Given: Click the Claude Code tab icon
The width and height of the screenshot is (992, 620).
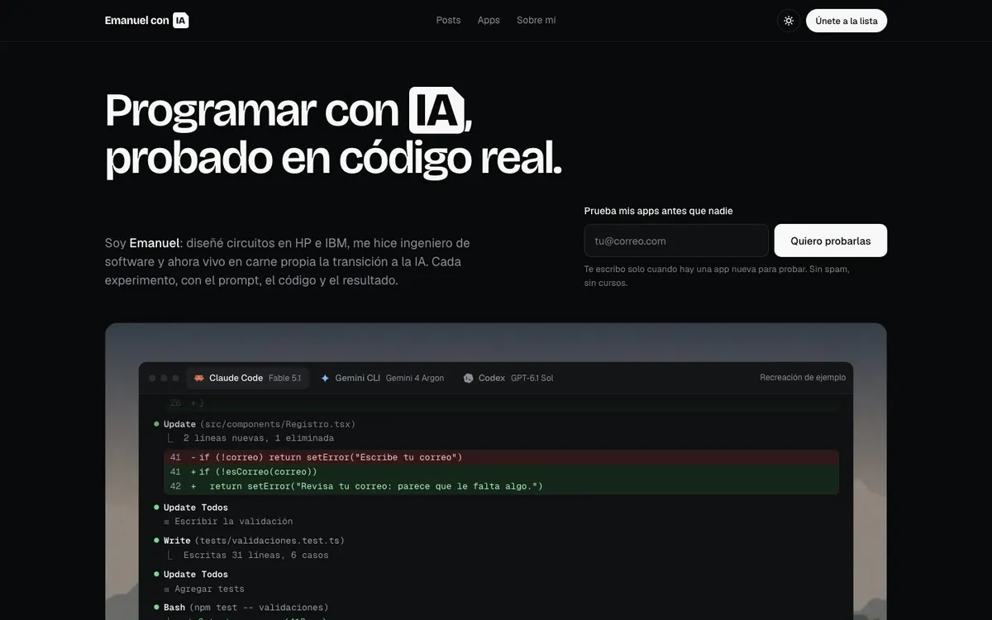Looking at the screenshot, I should [x=199, y=378].
